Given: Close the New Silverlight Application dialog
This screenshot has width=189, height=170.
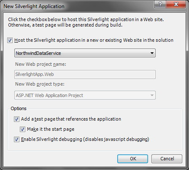Looking at the screenshot, I should pos(176,5).
